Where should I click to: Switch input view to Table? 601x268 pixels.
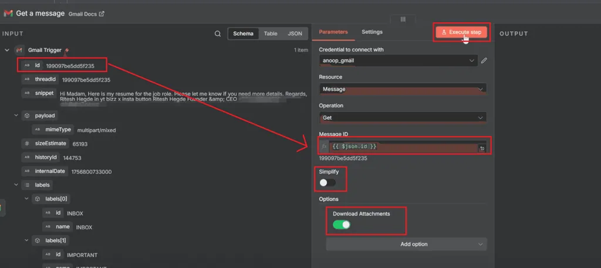tap(271, 33)
